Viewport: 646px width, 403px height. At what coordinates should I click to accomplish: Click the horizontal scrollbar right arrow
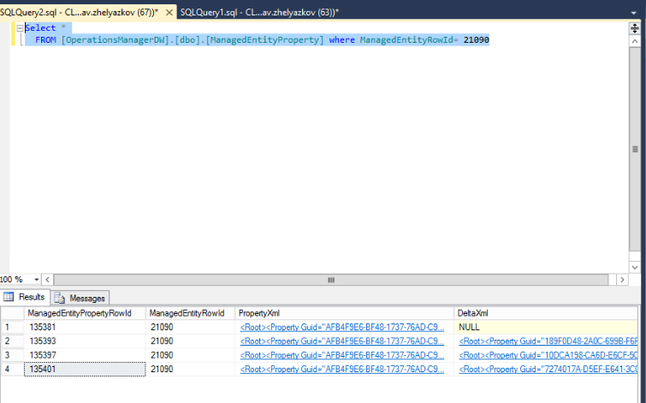point(624,280)
